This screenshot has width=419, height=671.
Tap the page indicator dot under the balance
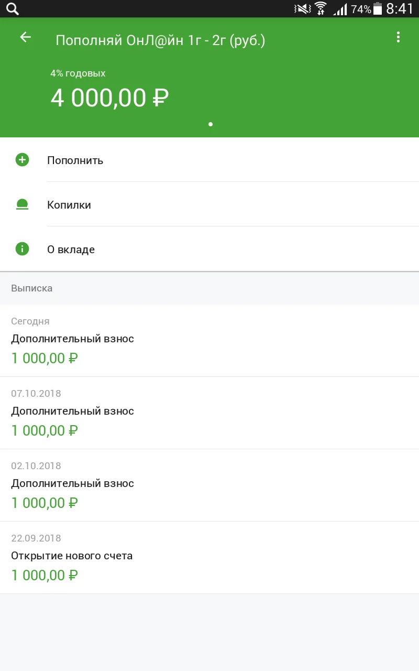(210, 124)
